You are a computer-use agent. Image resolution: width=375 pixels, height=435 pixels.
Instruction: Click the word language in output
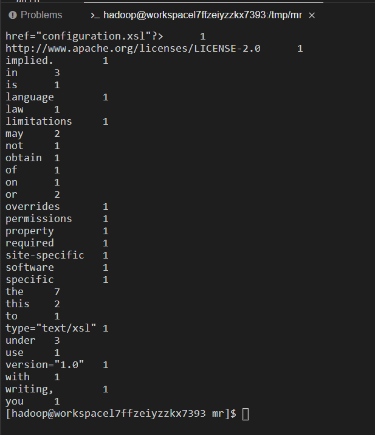tap(30, 97)
